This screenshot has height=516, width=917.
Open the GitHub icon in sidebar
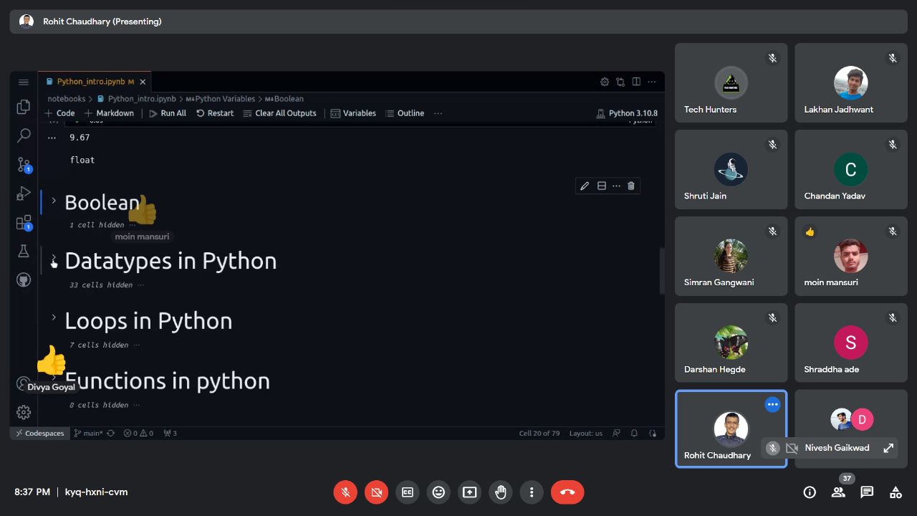tap(24, 279)
